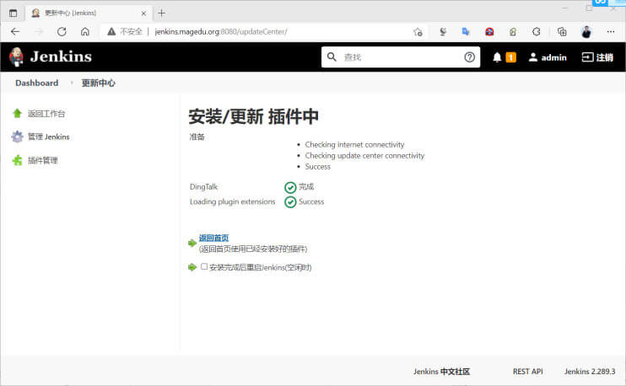Open 返回工作台 sidebar link
The image size is (626, 386).
point(46,114)
